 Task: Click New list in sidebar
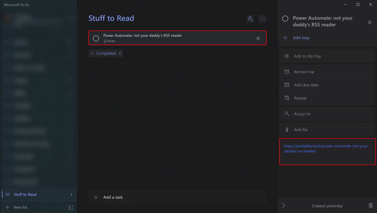point(20,207)
